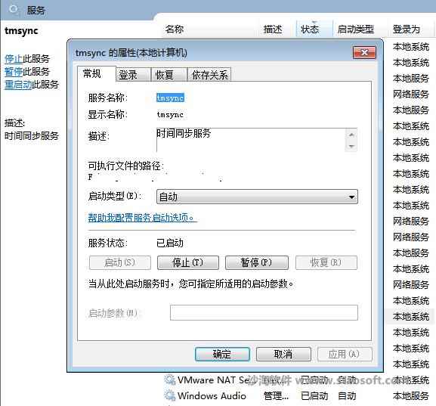Click the description box scroll down arrow
Image resolution: width=436 pixels, height=406 pixels.
(x=351, y=146)
